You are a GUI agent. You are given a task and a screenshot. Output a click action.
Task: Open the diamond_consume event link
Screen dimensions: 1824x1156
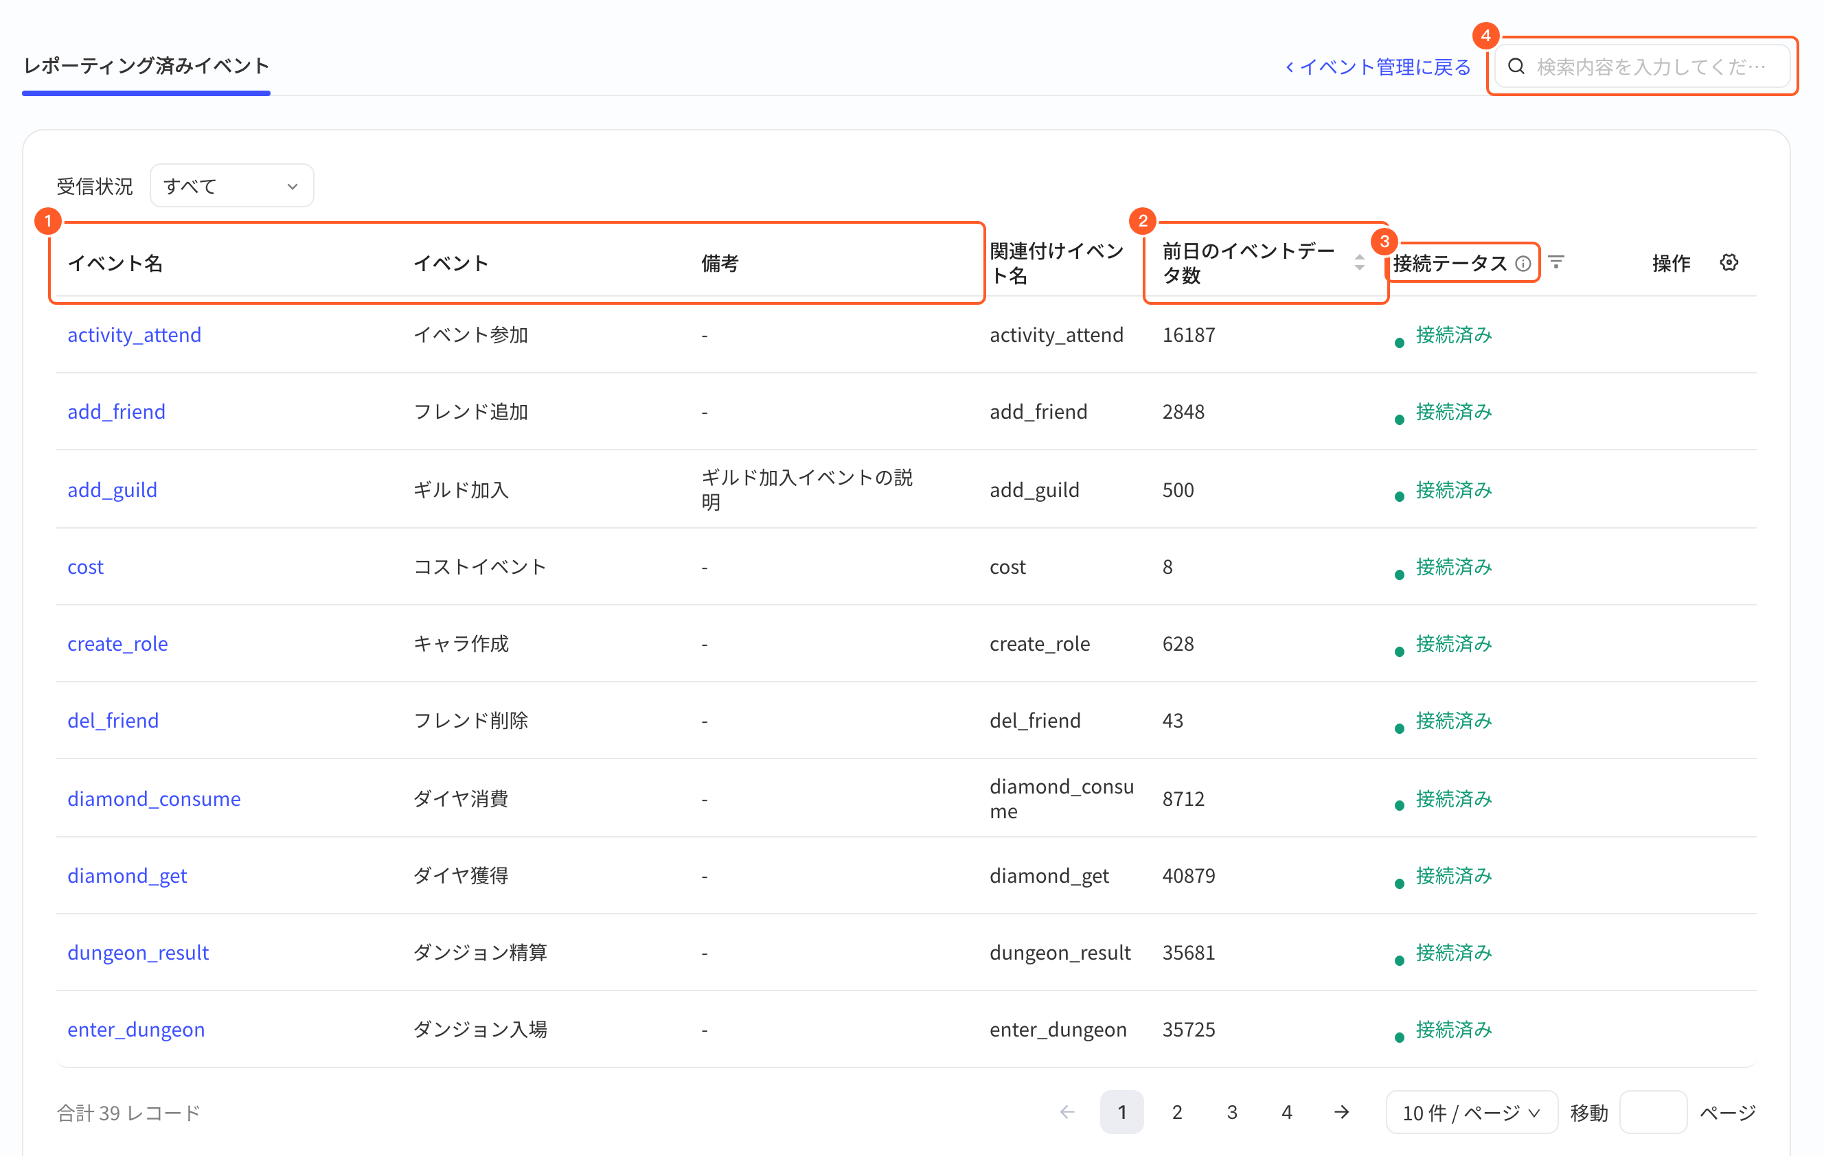point(154,798)
